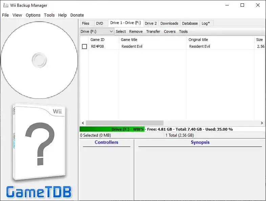266x201 pixels.
Task: Open the View menu
Action: click(17, 15)
